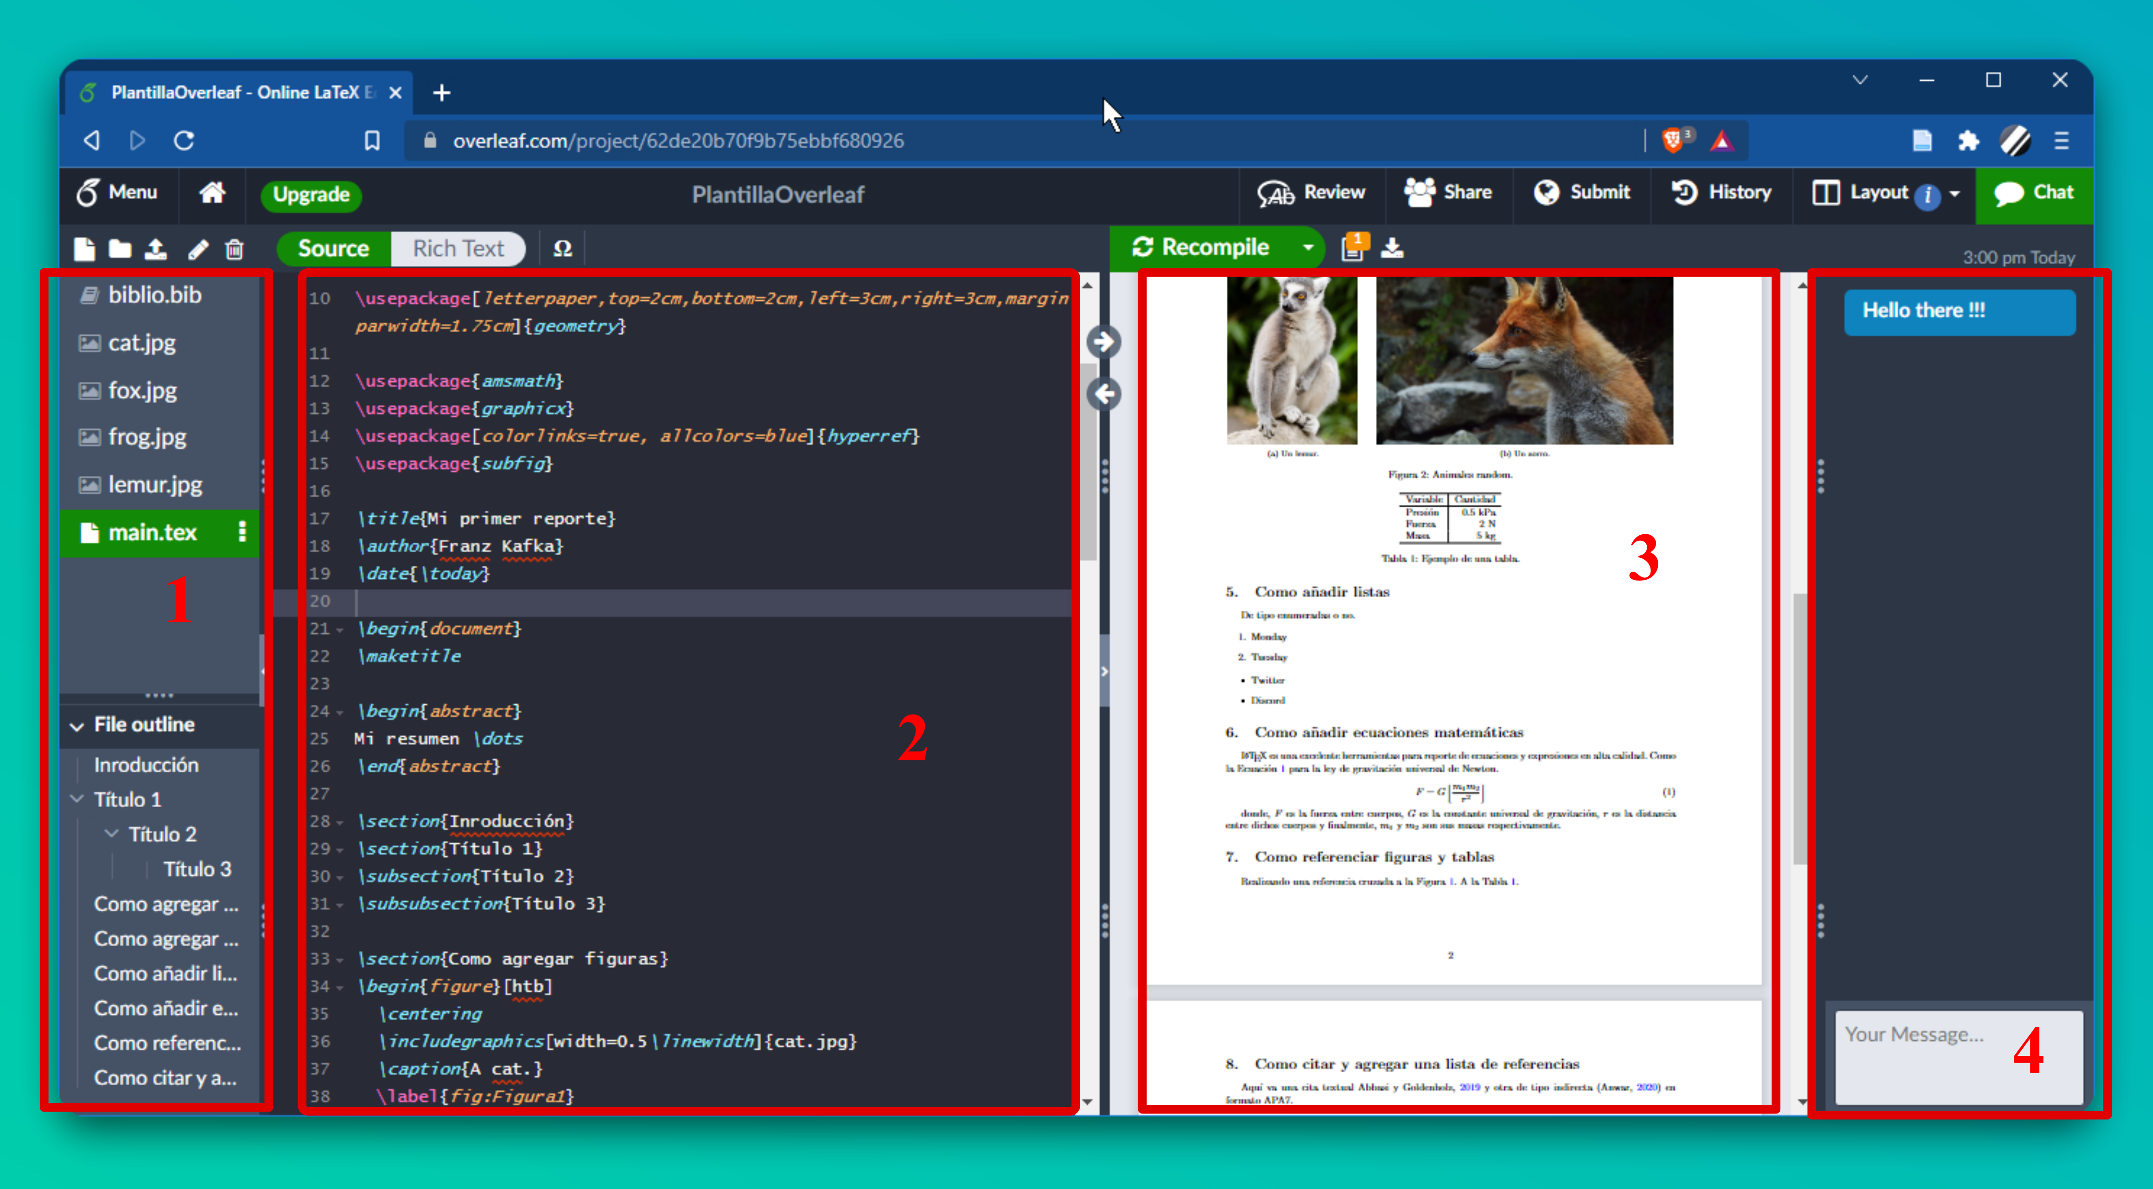Upload files to the project
This screenshot has height=1189, width=2153.
pyautogui.click(x=156, y=249)
